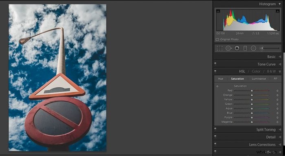Click the Aqua saturation slider handle
Screen dimensions: 285x156
[x=252, y=108]
